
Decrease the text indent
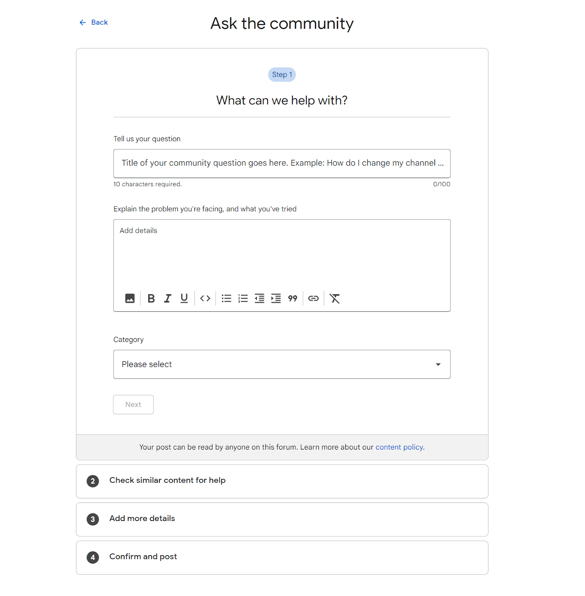[x=259, y=298]
